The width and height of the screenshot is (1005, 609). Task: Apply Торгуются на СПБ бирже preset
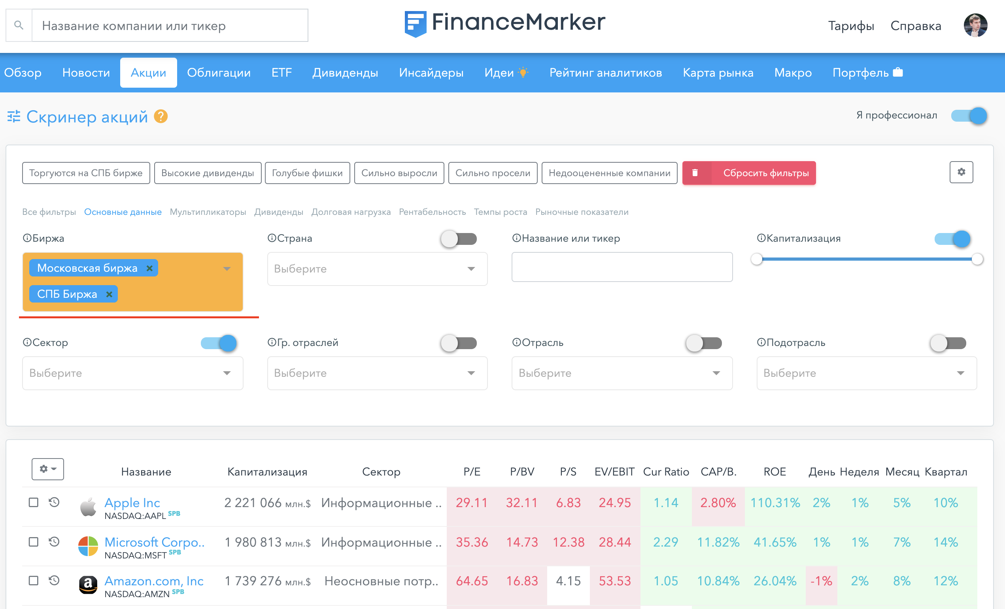point(86,173)
